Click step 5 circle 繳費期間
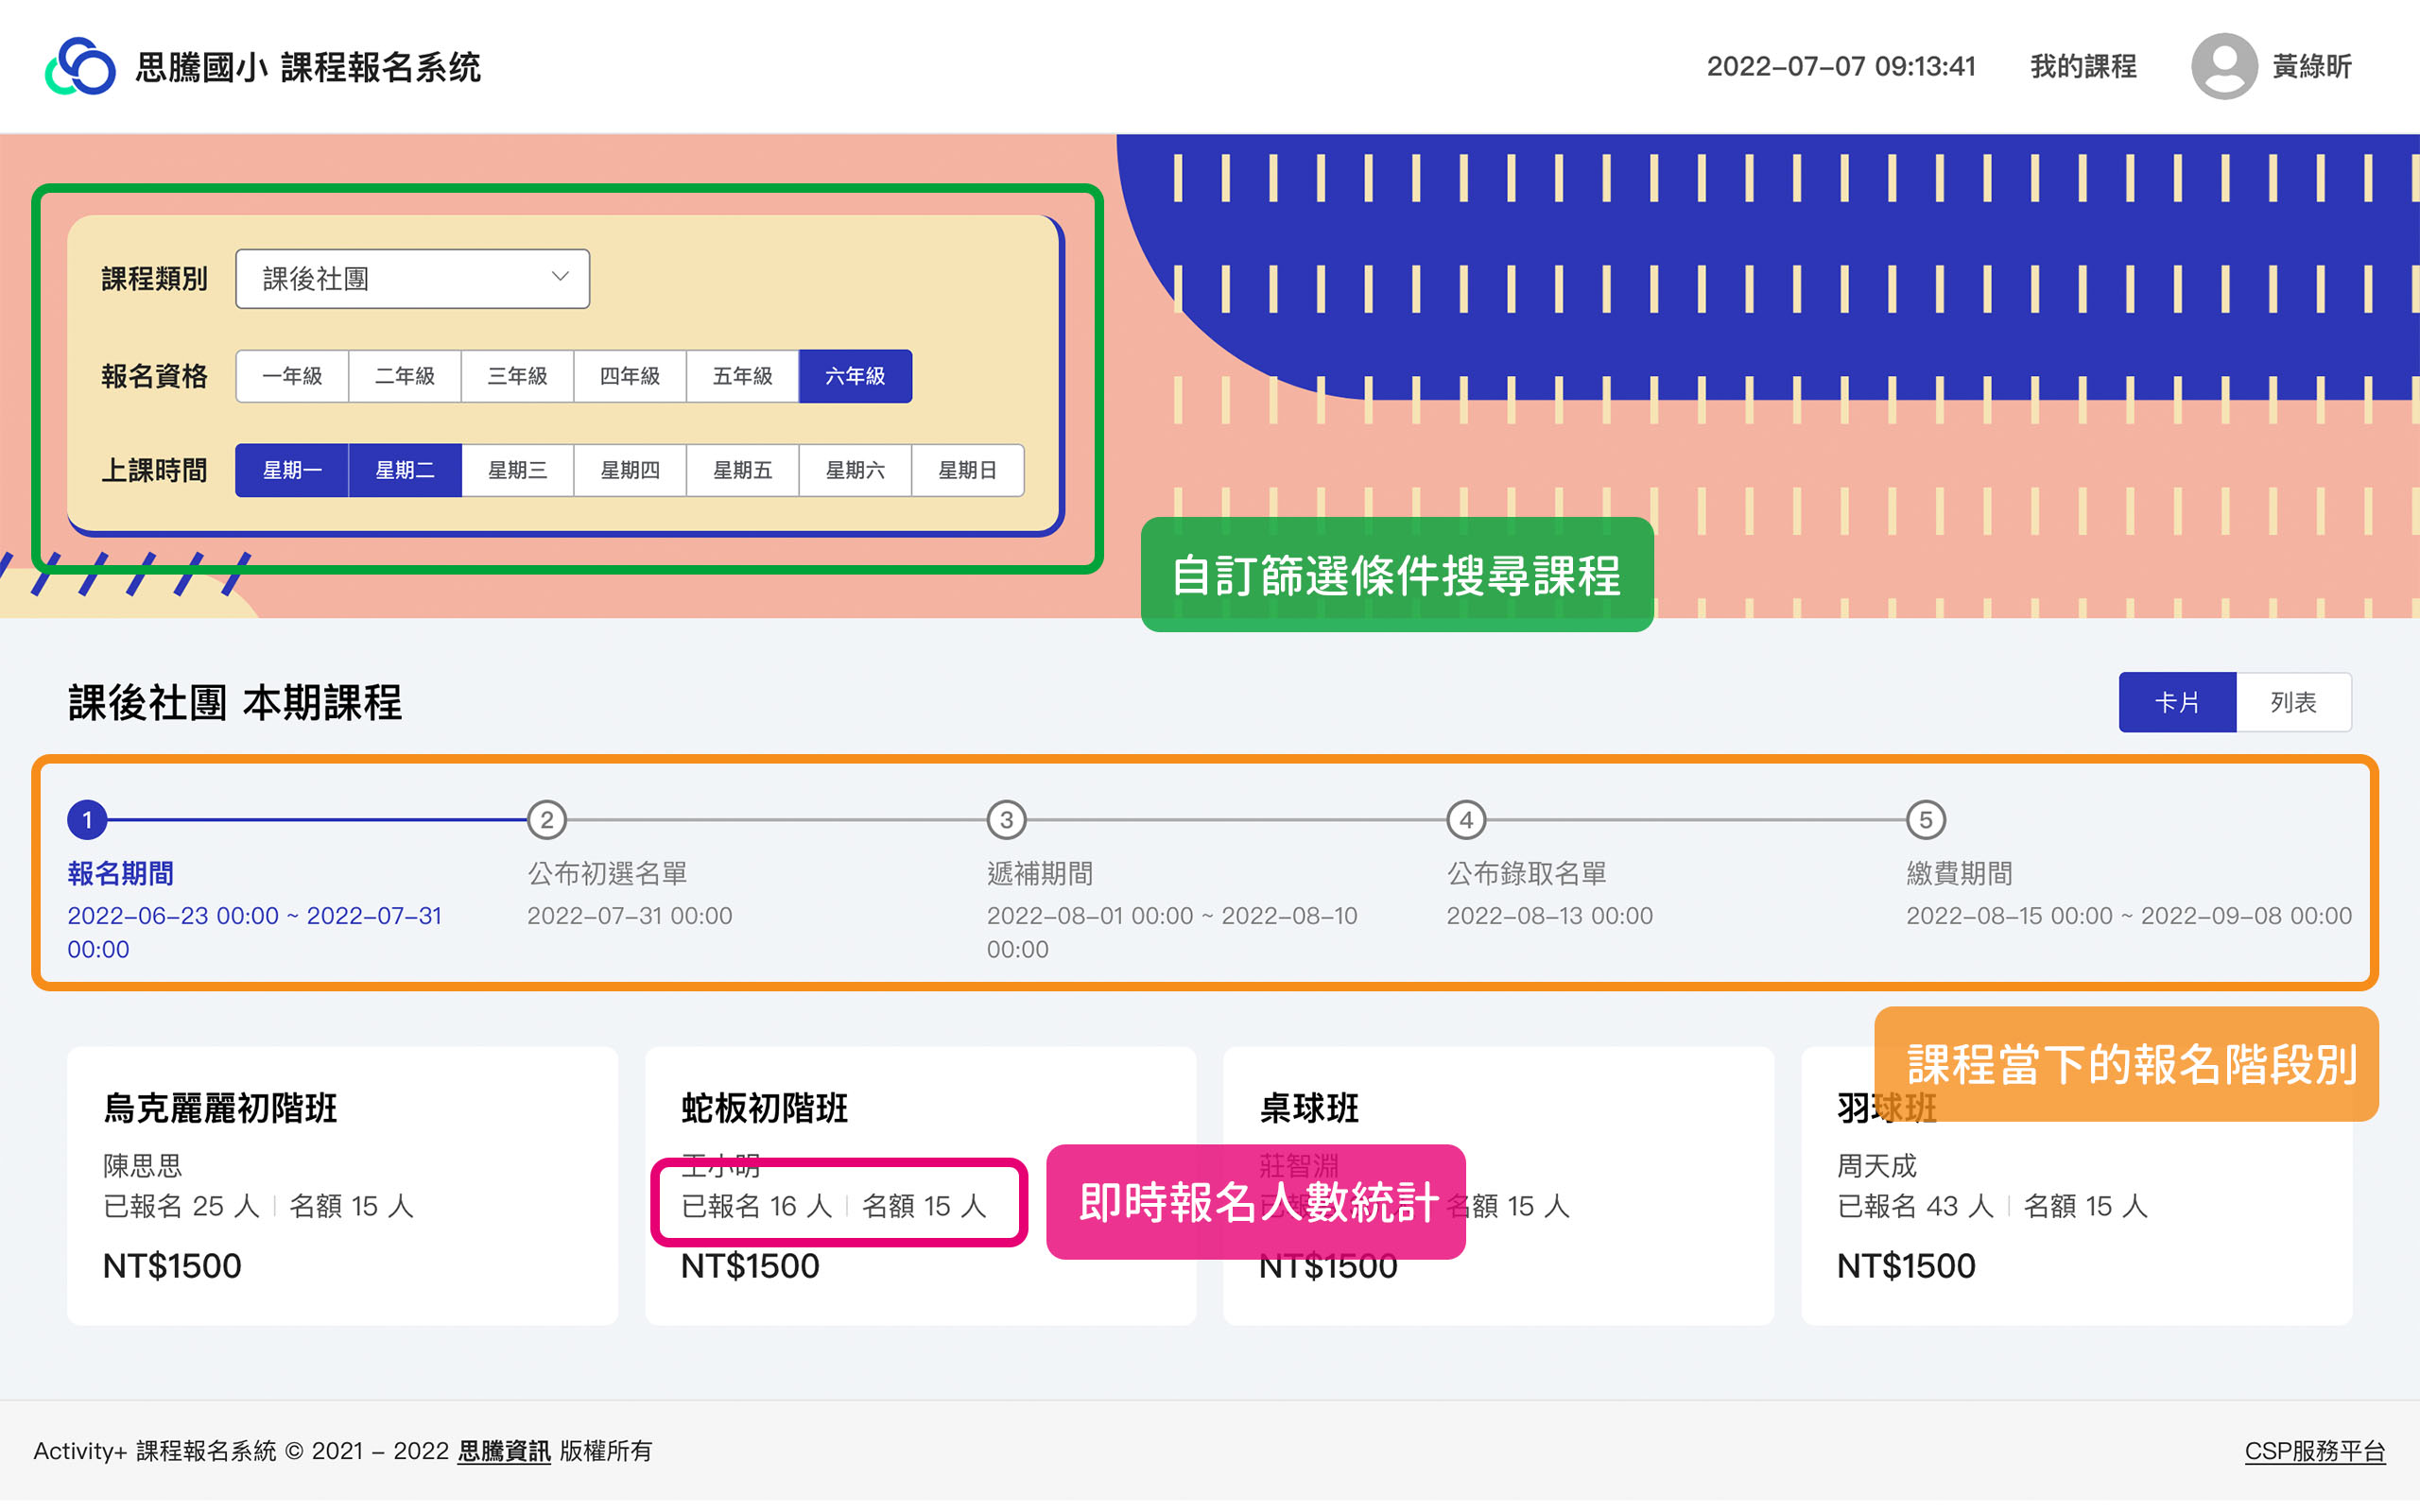 1925,820
